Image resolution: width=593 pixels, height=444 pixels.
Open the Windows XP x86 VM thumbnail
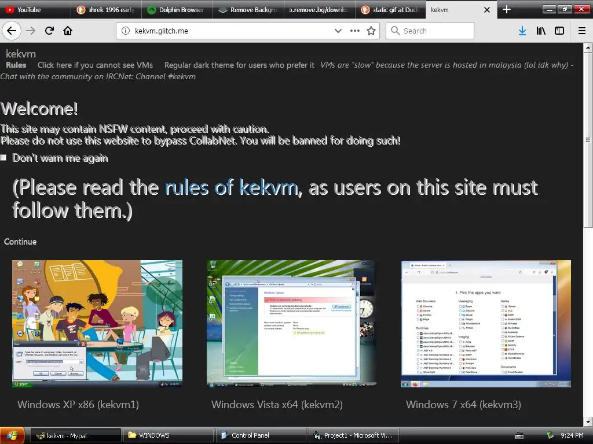tap(97, 324)
